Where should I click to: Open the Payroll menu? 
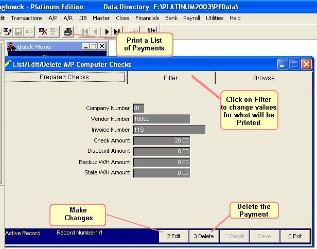coord(191,18)
